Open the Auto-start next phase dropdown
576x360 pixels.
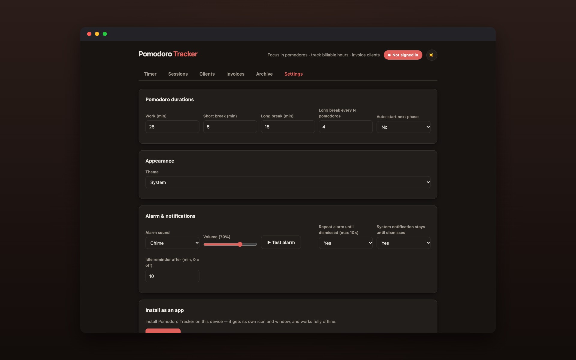coord(403,127)
